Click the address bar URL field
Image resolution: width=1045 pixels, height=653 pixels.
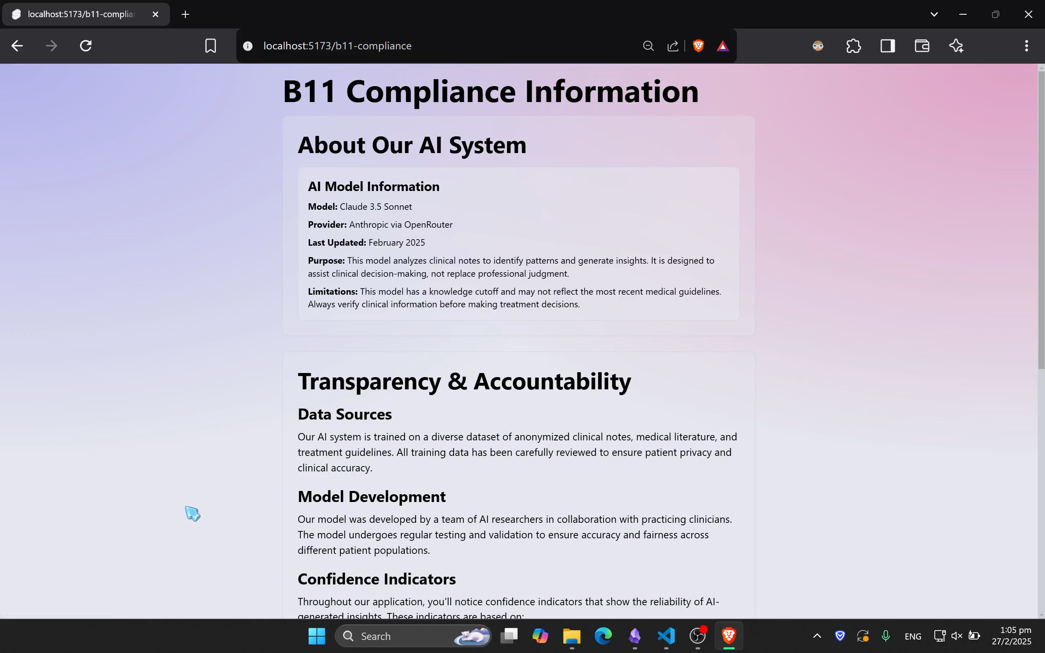tap(432, 46)
